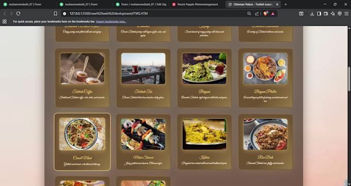Open Brave Rewards triangle icon
351x186 pixels.
coord(273,13)
